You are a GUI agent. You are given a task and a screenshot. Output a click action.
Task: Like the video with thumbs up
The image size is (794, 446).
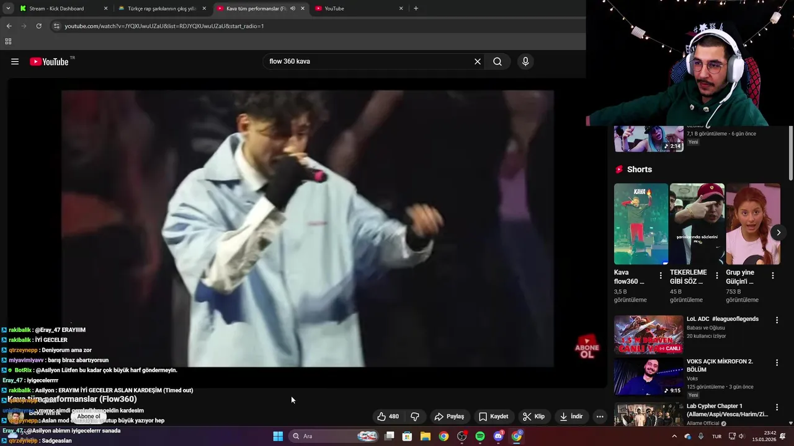point(388,416)
